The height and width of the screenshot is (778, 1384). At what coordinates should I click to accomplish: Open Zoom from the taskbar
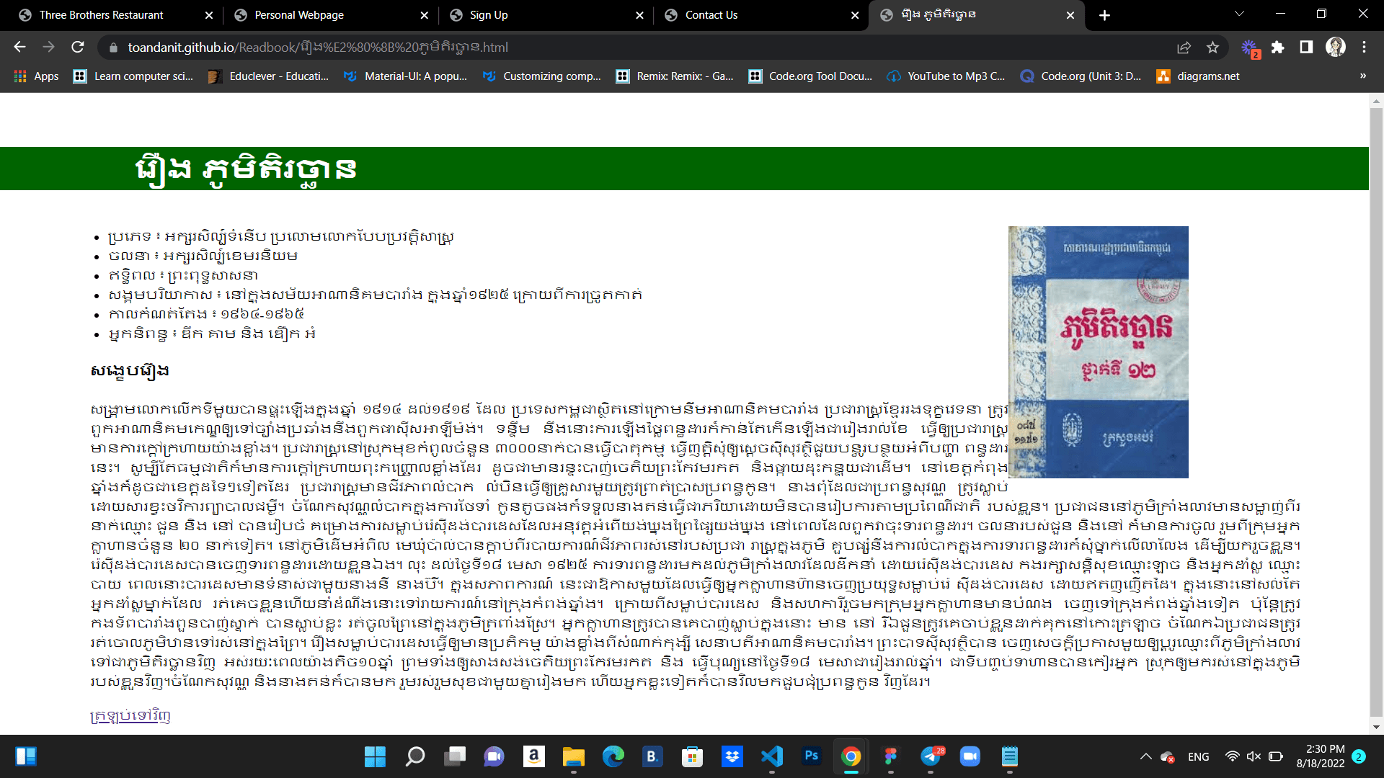[970, 756]
